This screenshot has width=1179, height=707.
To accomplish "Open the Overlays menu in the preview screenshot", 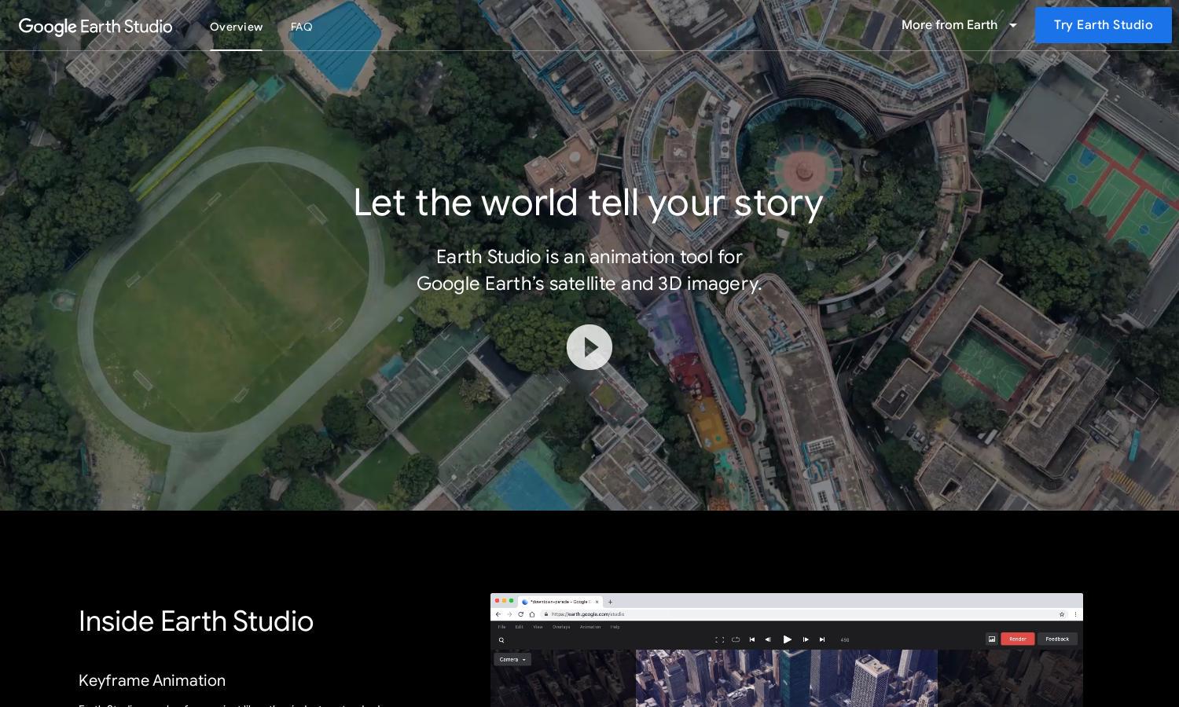I will 561,627.
